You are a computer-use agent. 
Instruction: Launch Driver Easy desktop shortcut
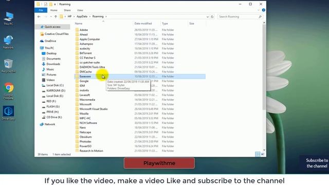pyautogui.click(x=8, y=113)
